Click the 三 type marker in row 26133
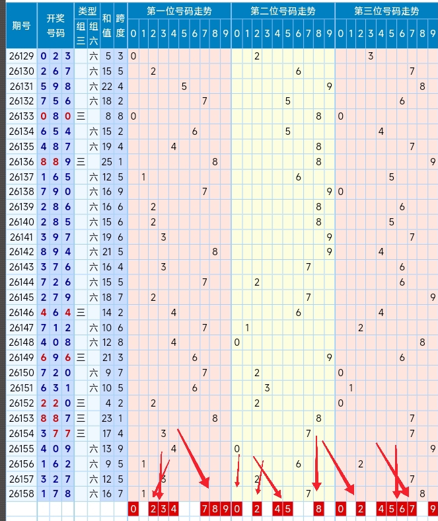 click(81, 116)
